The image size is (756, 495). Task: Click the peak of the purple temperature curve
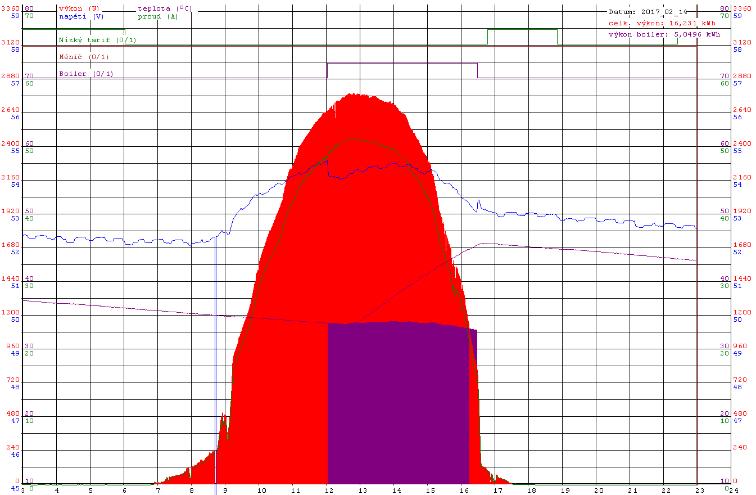tap(483, 244)
